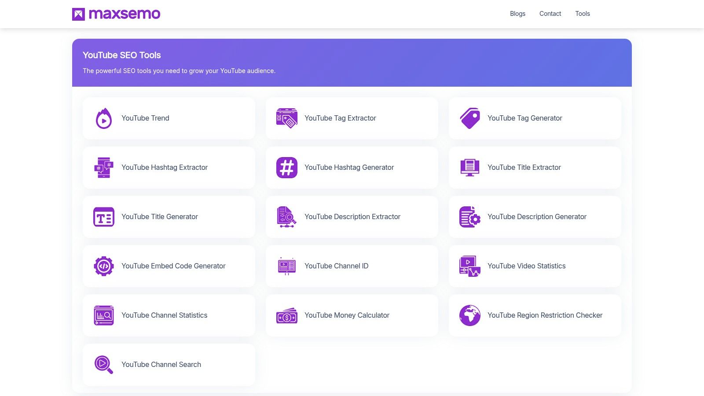Open the Tools menu item
The image size is (704, 396).
[583, 14]
